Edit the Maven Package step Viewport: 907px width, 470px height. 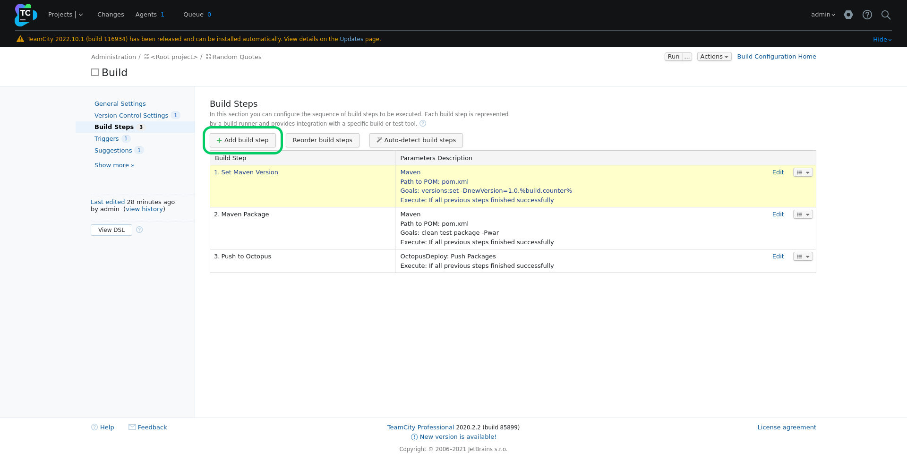click(x=778, y=214)
